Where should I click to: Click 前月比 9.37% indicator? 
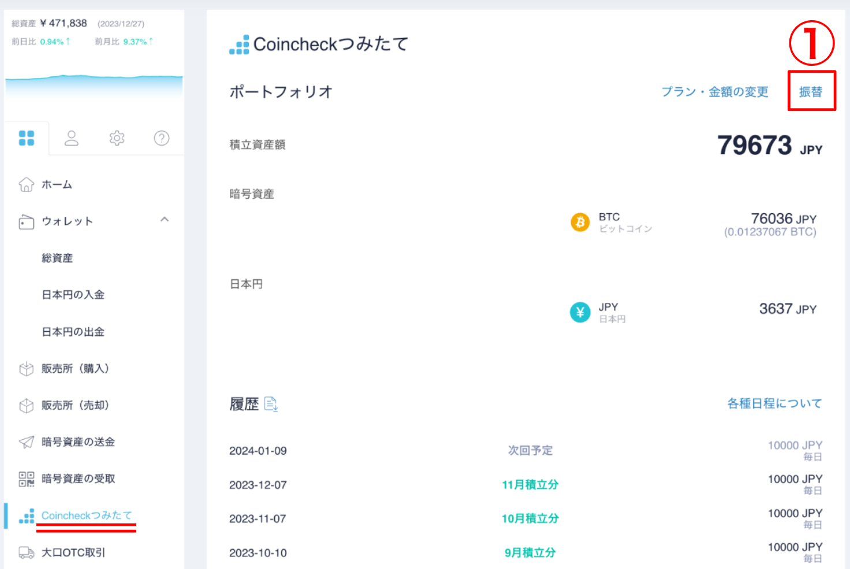(124, 42)
